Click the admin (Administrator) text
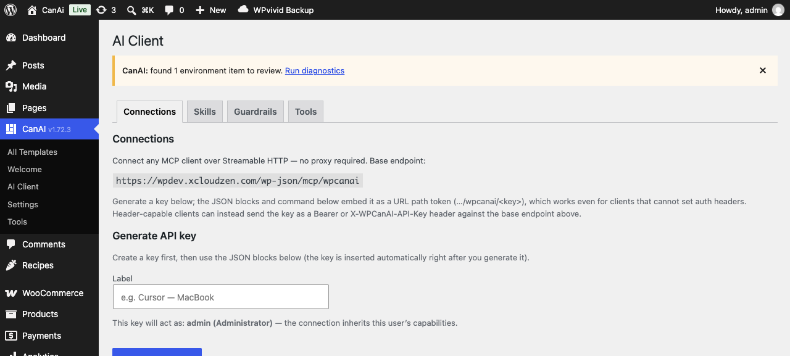The image size is (790, 356). point(230,323)
